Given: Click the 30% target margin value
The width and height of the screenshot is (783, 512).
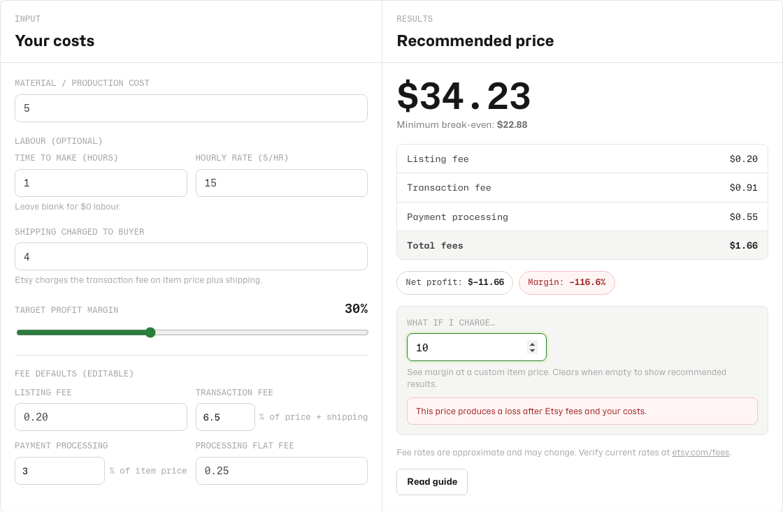Looking at the screenshot, I should pos(356,309).
